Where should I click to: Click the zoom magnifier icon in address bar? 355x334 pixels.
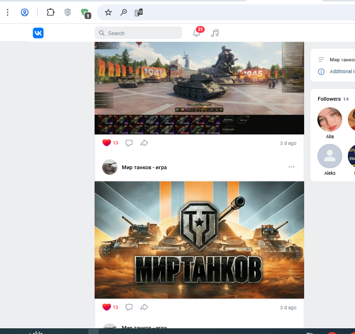tap(124, 12)
